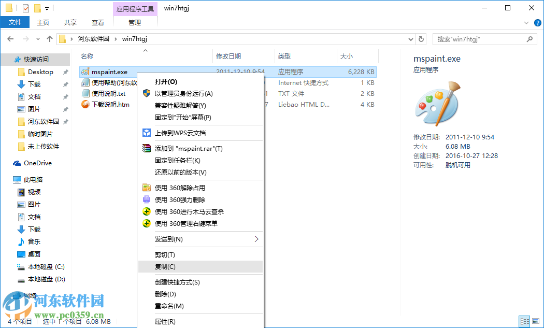Click inside the 搜索 win7htgj search field
544x328 pixels.
[477, 38]
